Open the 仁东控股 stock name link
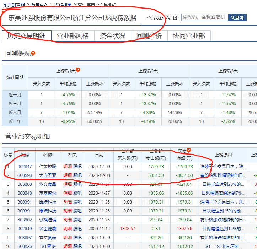 pyautogui.click(x=48, y=167)
